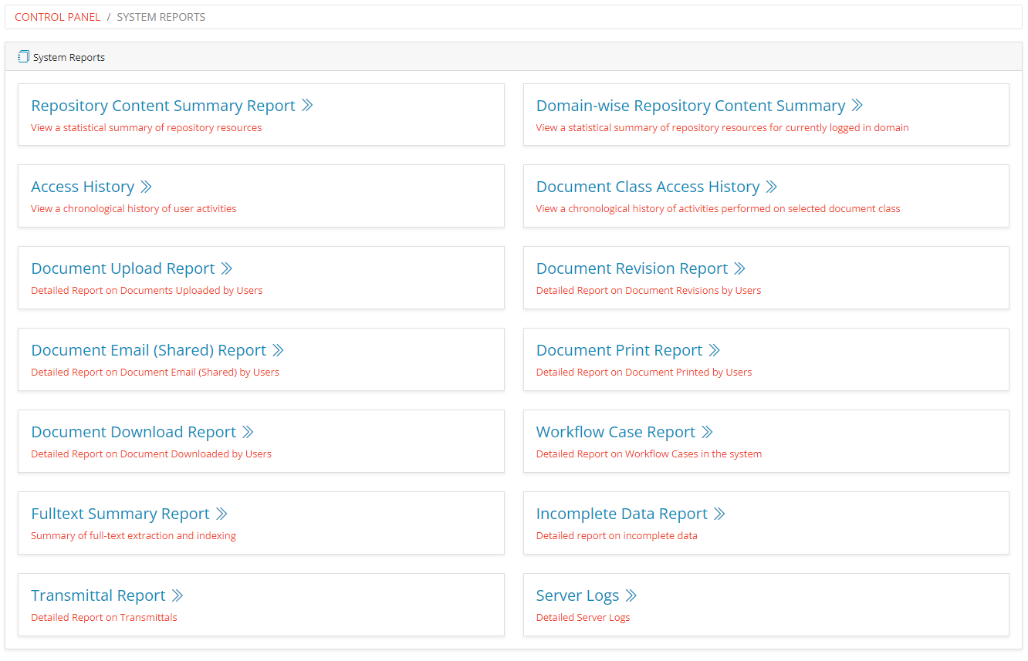Viewport: 1028px width, 661px height.
Task: Click the chevron beside Access History
Action: click(147, 186)
